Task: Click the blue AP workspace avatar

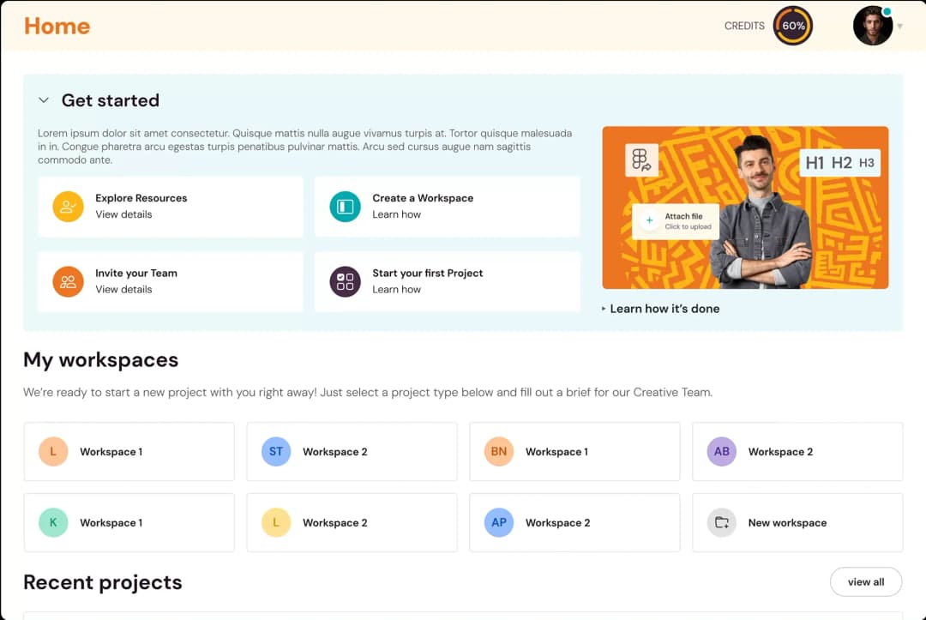Action: pos(499,522)
